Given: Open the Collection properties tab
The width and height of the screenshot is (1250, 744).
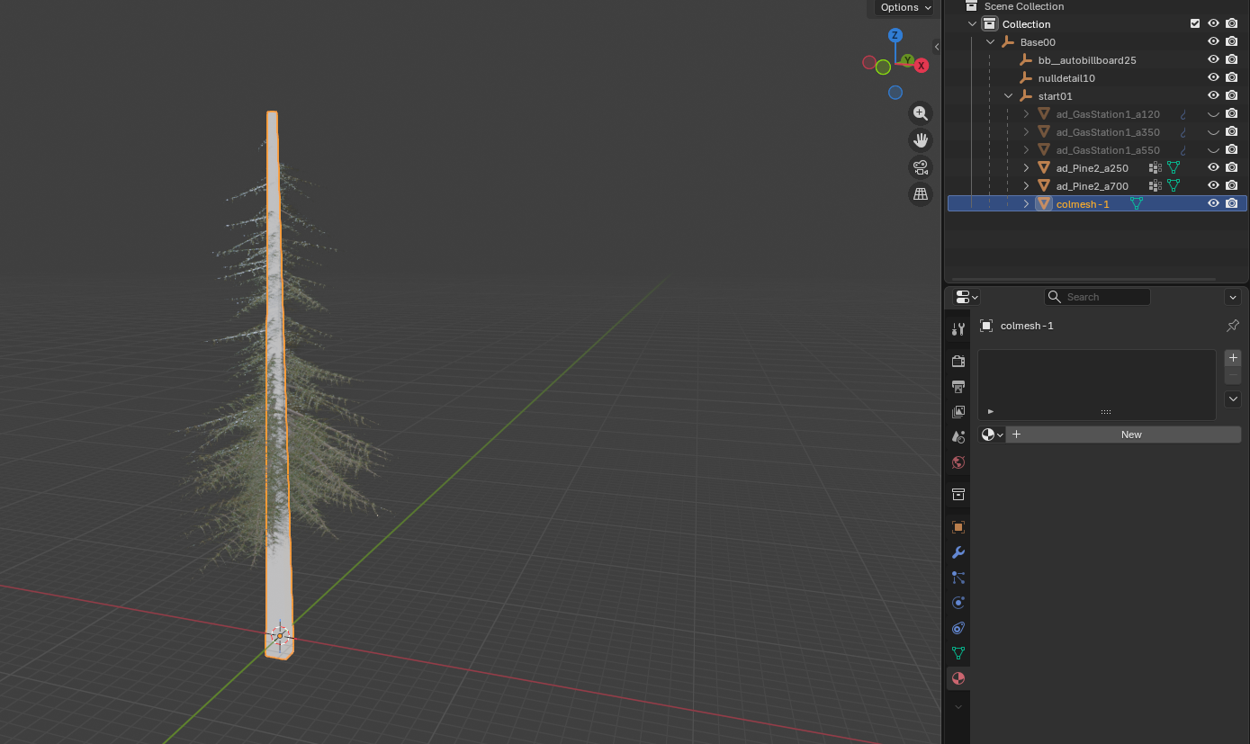Looking at the screenshot, I should tap(958, 494).
